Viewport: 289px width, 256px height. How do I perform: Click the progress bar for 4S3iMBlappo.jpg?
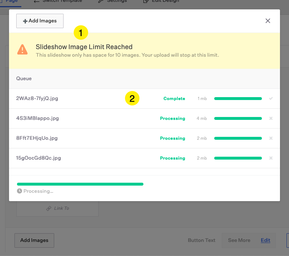[x=238, y=118]
